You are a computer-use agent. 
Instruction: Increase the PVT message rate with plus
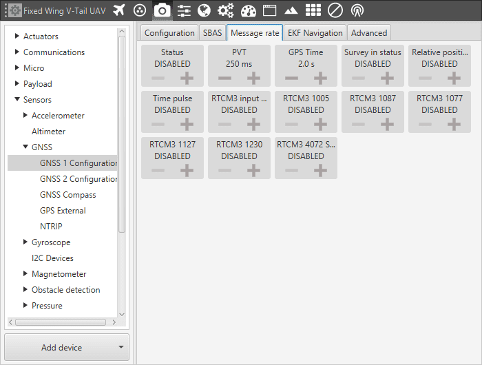click(253, 78)
